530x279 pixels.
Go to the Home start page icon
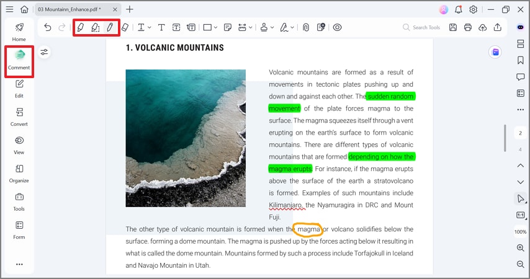[x=24, y=9]
